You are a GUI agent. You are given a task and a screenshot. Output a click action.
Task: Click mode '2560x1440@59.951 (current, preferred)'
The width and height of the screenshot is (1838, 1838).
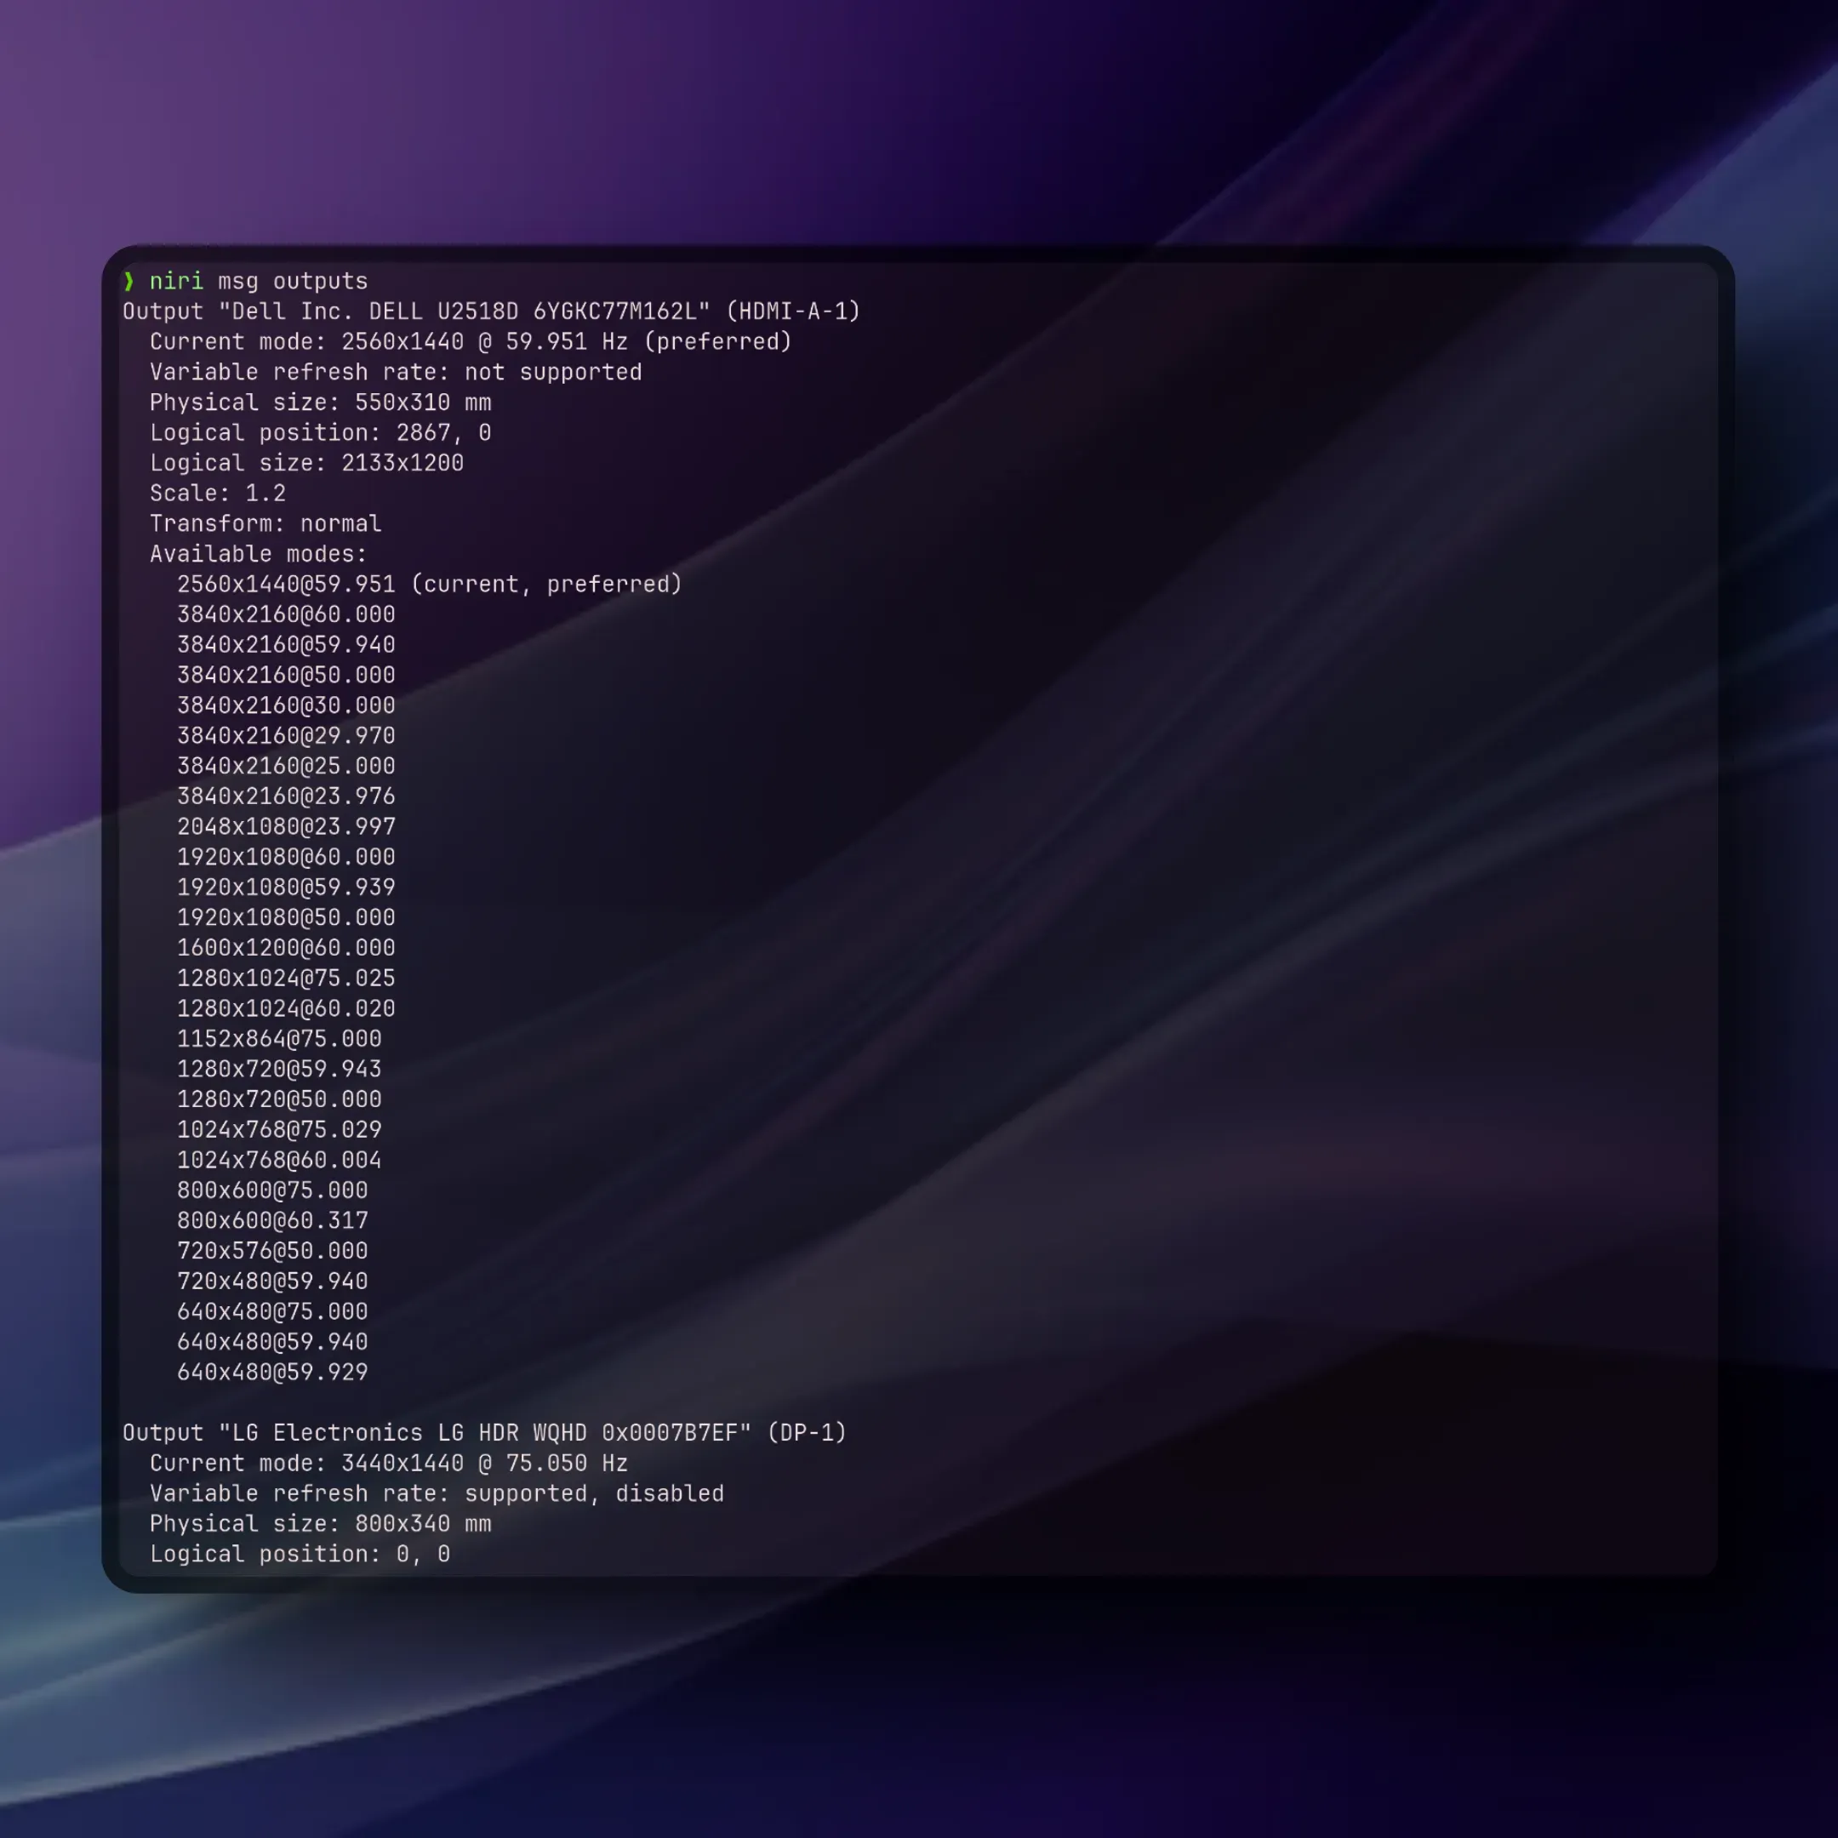coord(430,585)
